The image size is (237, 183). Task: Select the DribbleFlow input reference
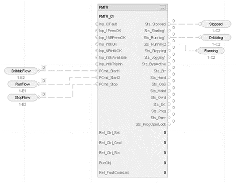point(21,71)
